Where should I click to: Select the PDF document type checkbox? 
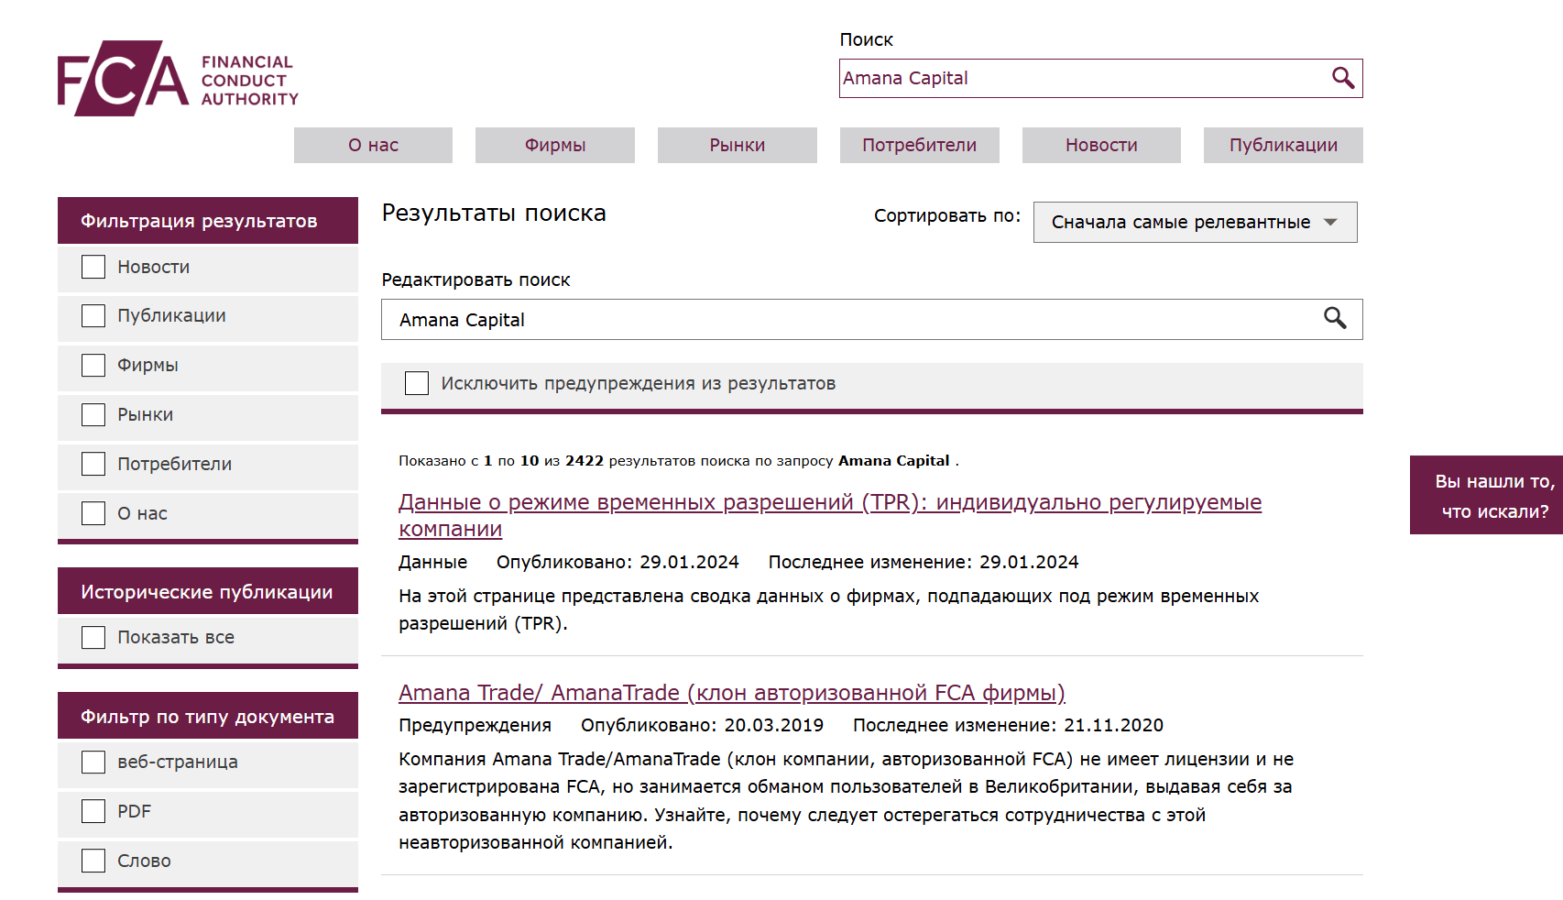coord(93,811)
